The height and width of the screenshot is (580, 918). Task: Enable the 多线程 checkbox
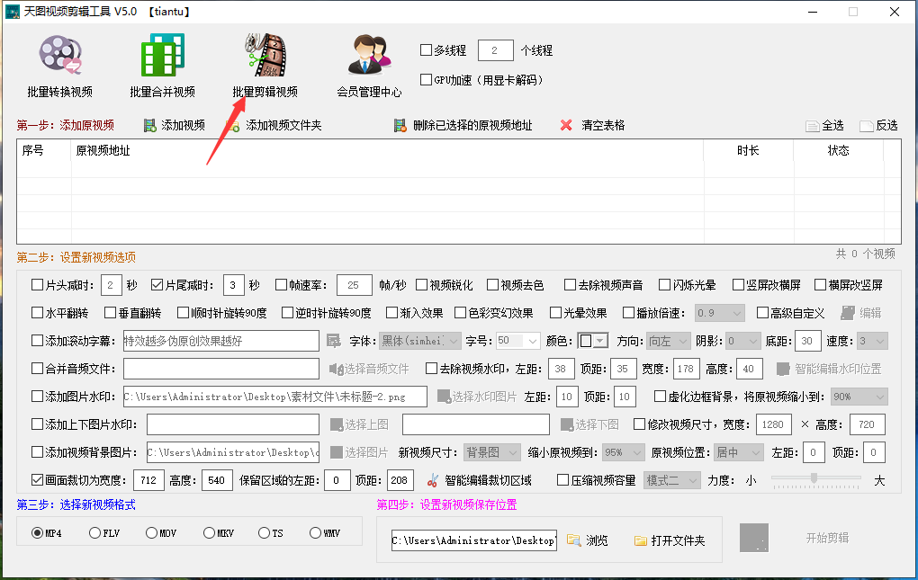coord(427,50)
